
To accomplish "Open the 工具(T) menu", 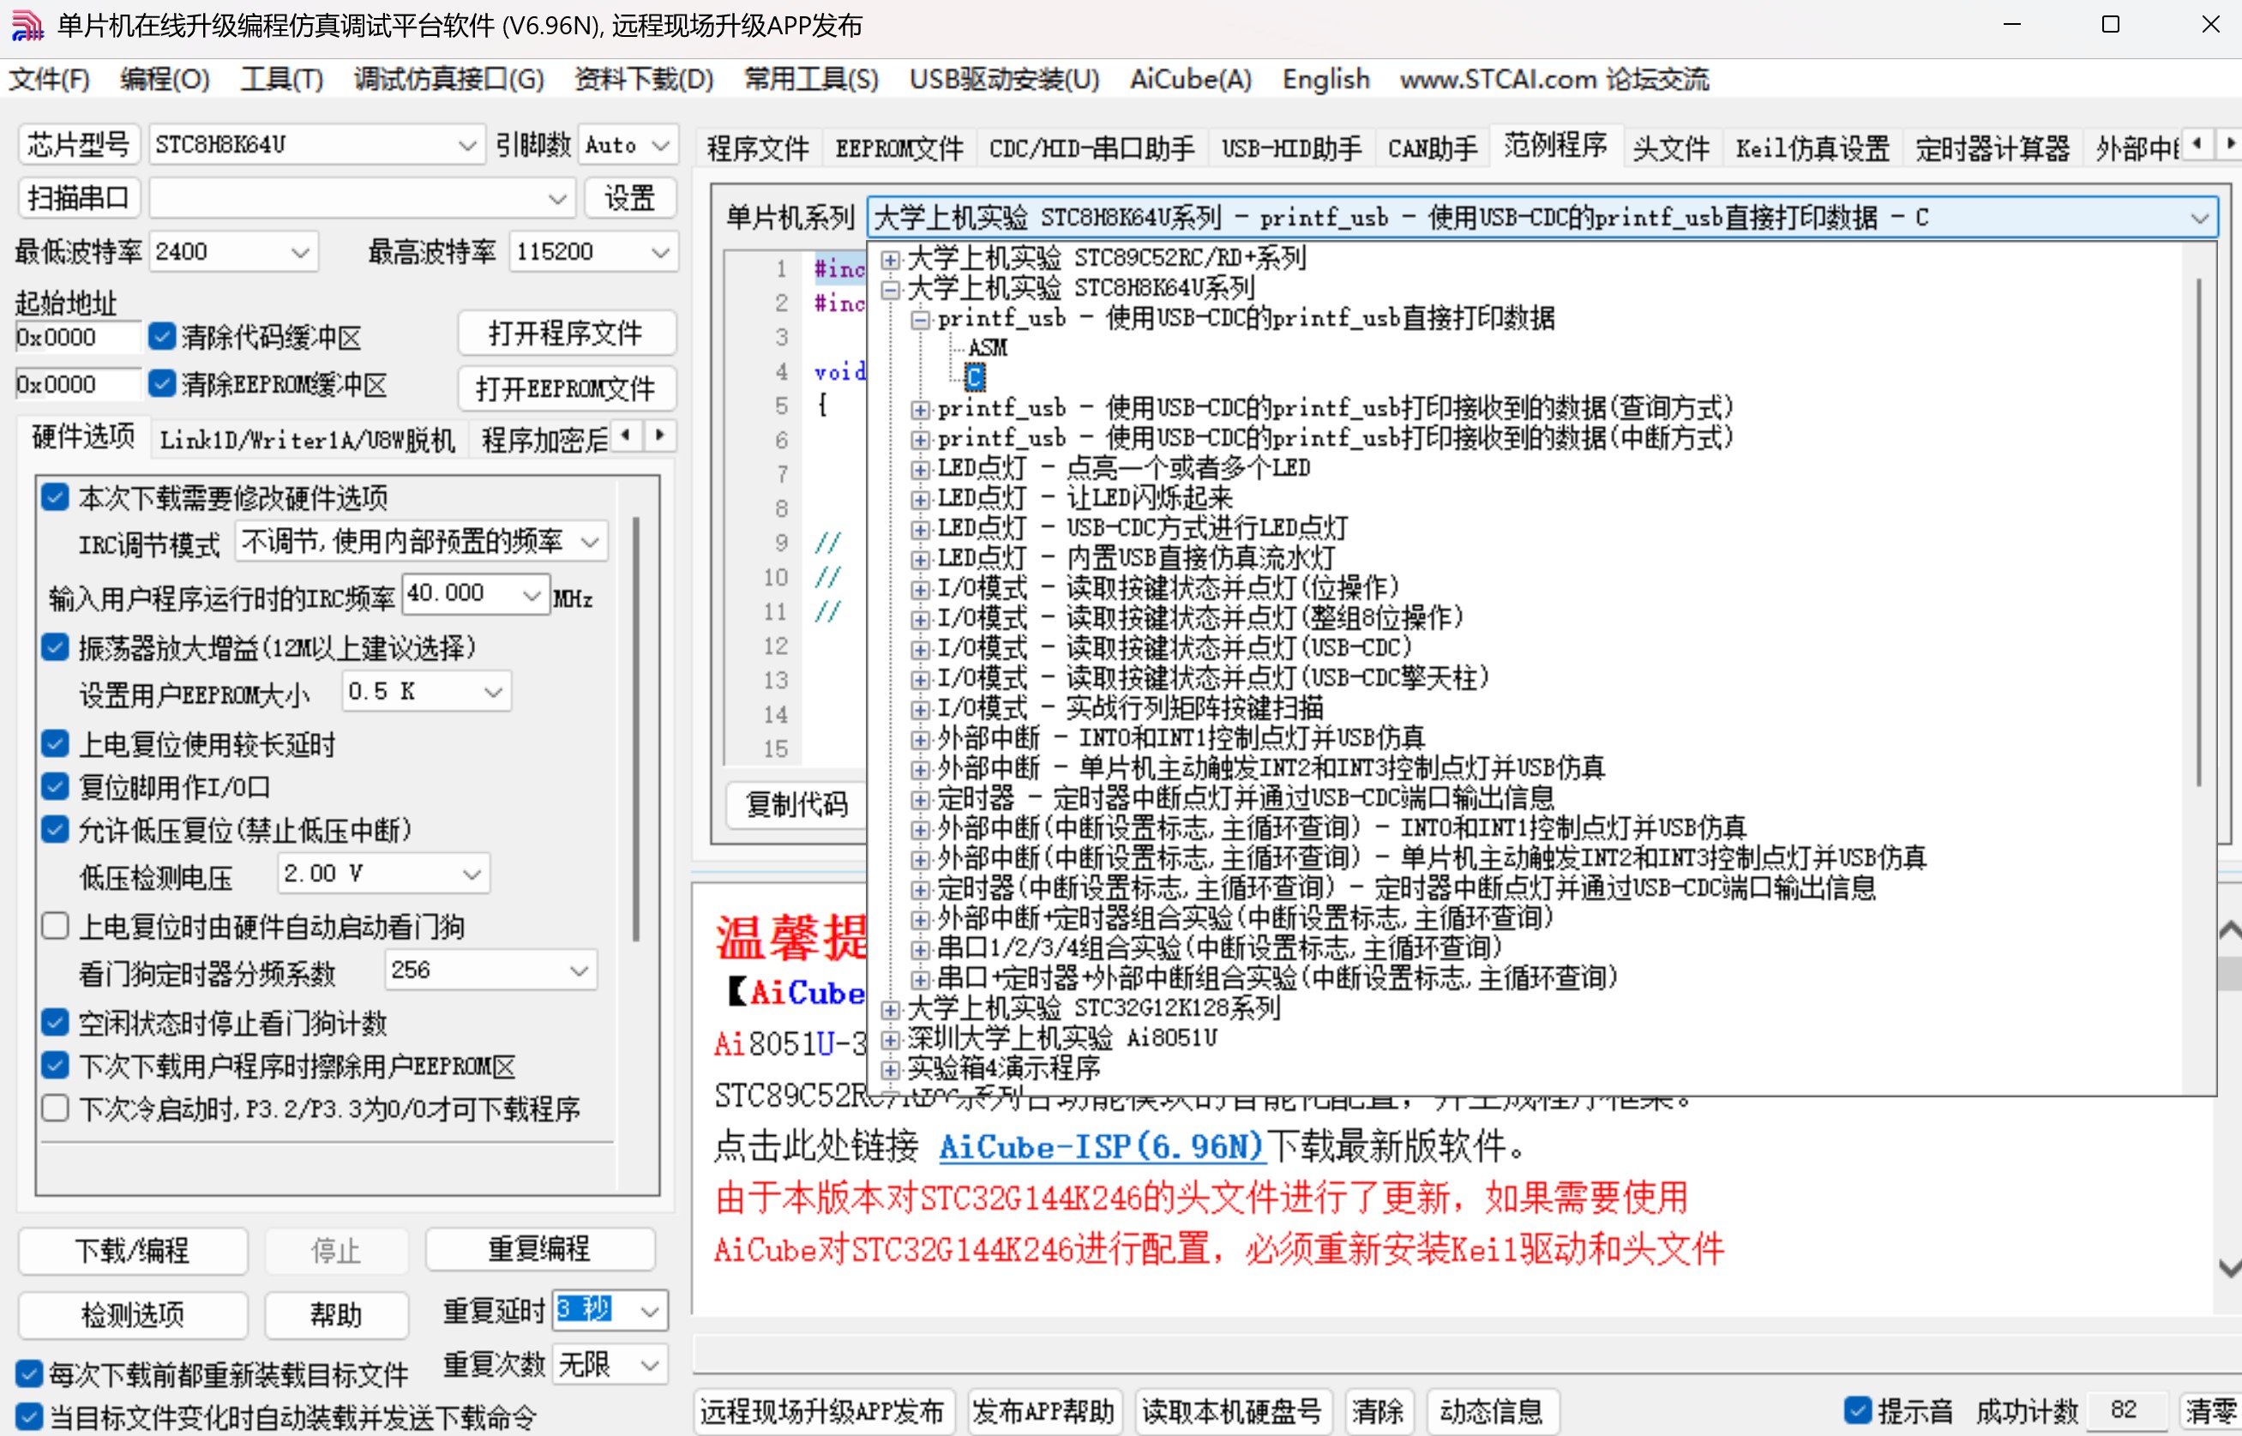I will click(x=280, y=79).
